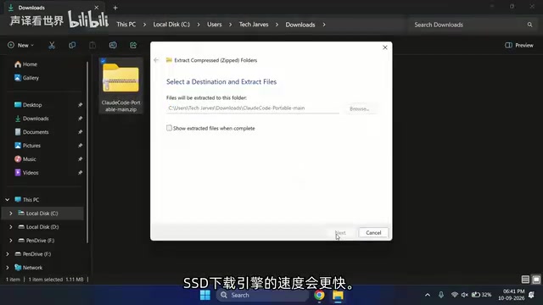The height and width of the screenshot is (305, 543).
Task: Open the chevron after Downloads breadcrumb
Action: click(324, 25)
